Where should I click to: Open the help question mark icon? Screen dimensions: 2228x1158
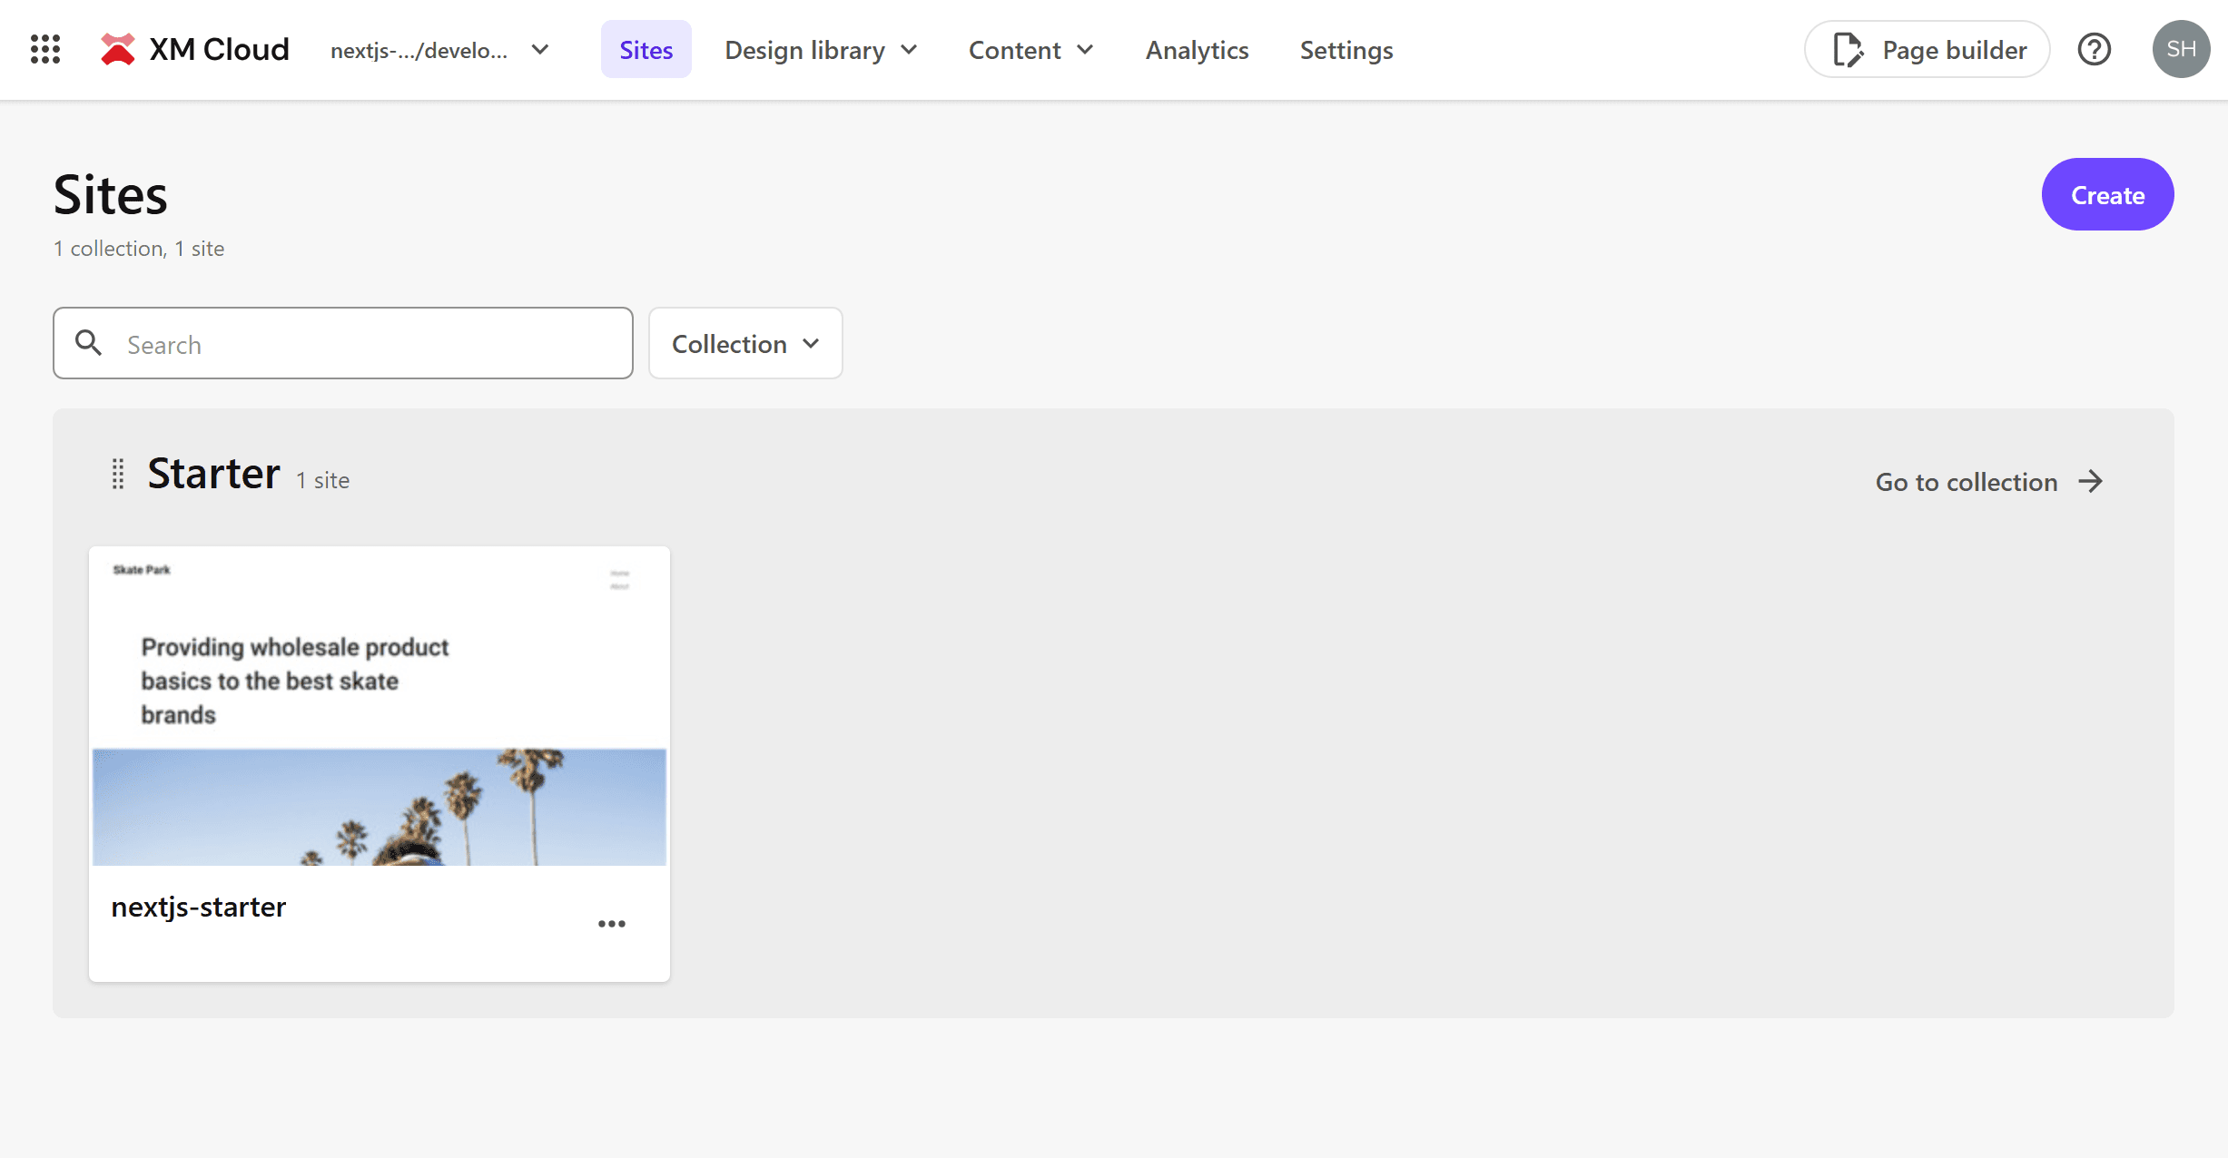click(2094, 49)
